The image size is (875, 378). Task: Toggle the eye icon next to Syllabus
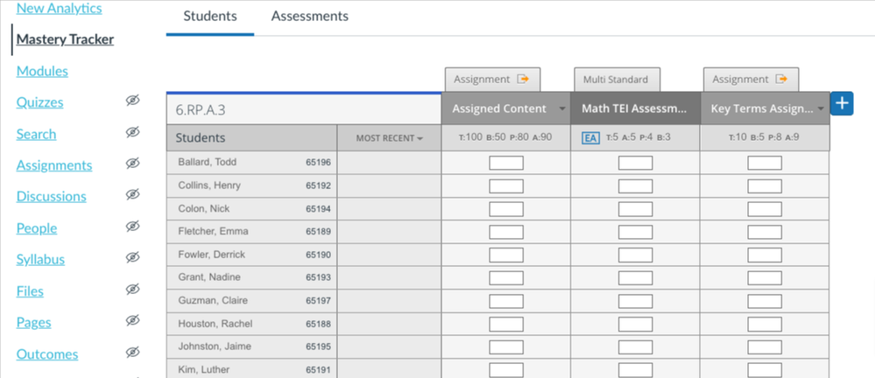[x=132, y=259]
